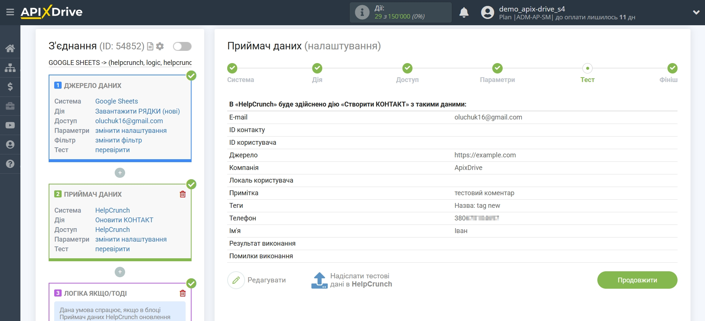The height and width of the screenshot is (321, 705).
Task: Click the demo_apix-drive_s4 account name
Action: 532,9
